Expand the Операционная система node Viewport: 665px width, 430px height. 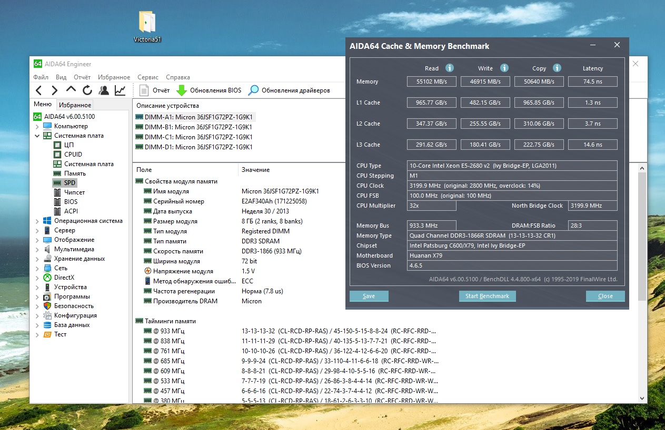37,221
